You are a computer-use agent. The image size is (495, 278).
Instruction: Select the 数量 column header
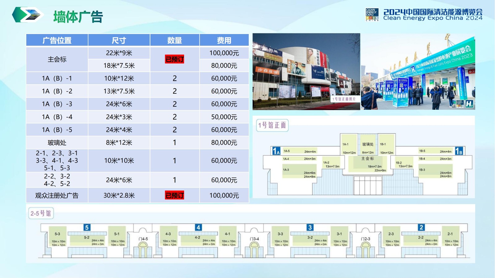point(174,40)
